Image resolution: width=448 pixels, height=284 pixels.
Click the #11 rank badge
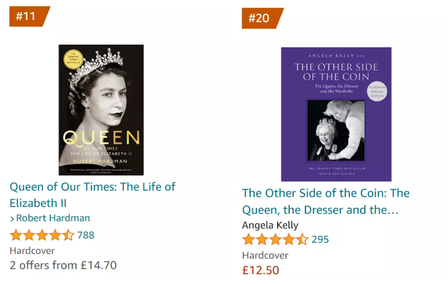pos(27,16)
